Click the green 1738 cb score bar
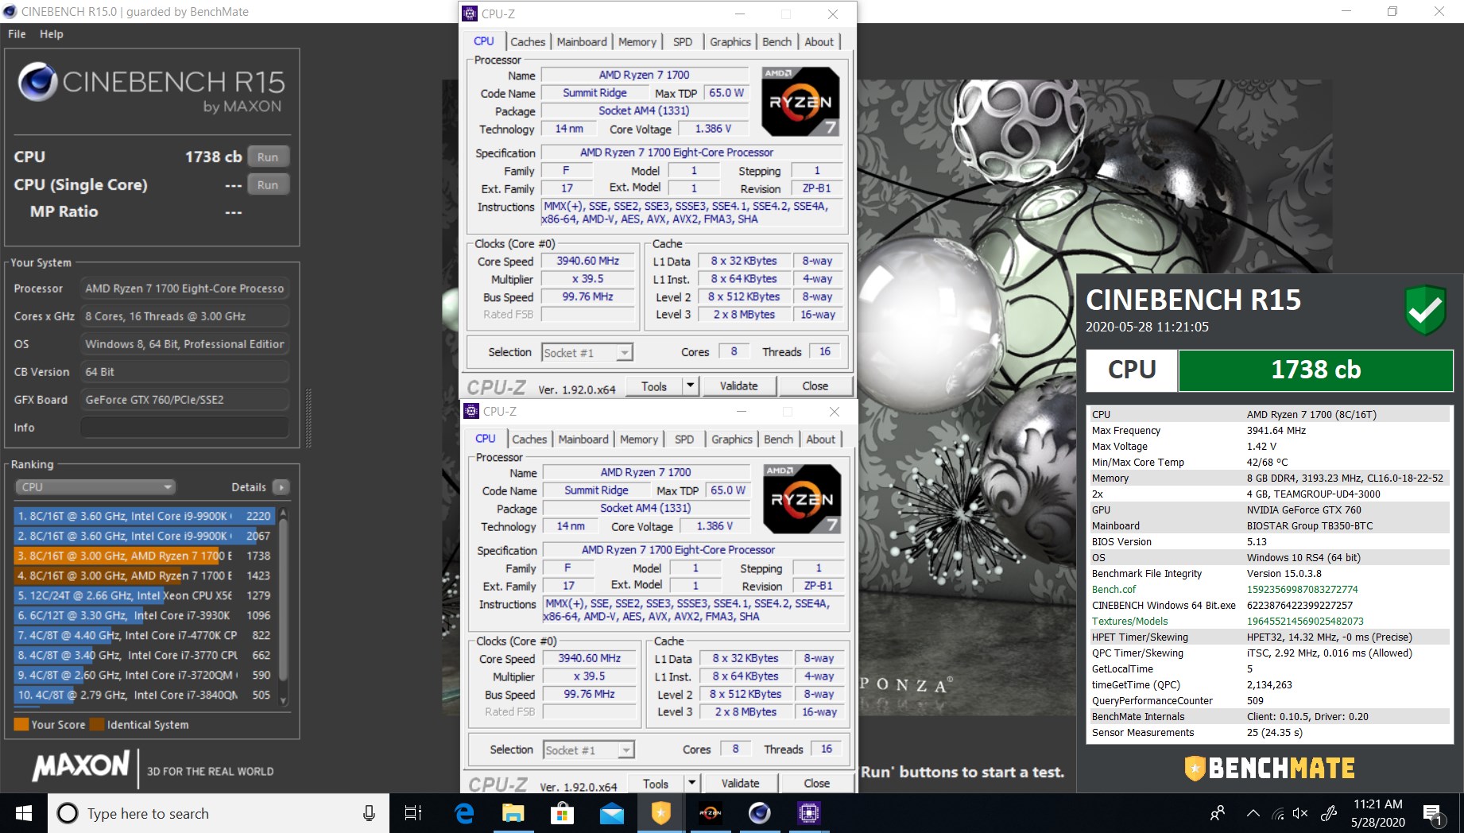Screen dimensions: 1464x833 coord(1315,370)
